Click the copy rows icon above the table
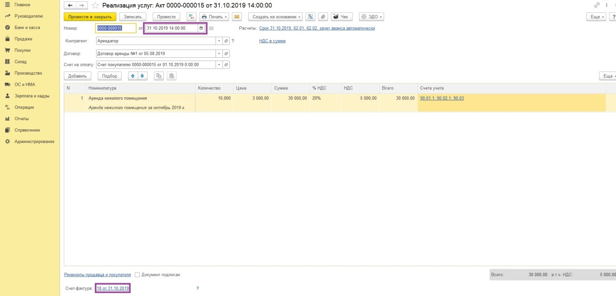 tap(159, 76)
